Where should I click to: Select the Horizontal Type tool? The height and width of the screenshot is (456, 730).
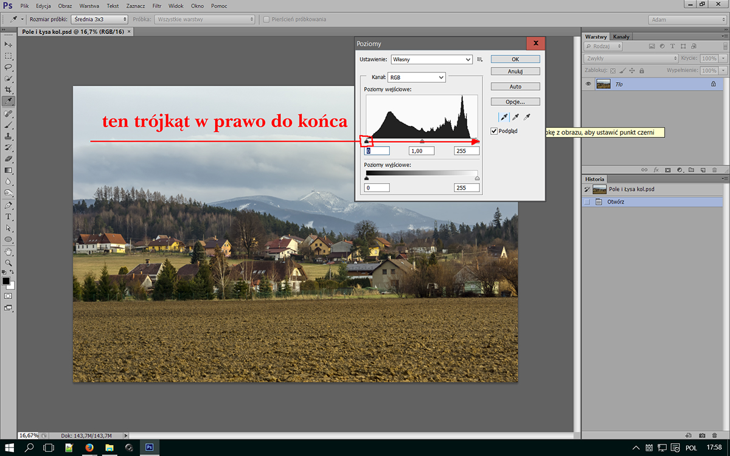(9, 216)
